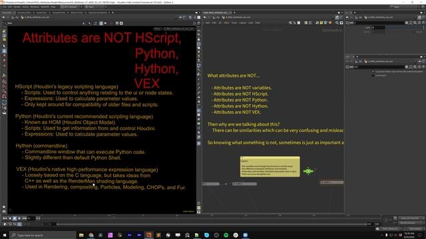This screenshot has width=426, height=239.
Task: Expand the viewport pane path dropdown
Action: 176,17
